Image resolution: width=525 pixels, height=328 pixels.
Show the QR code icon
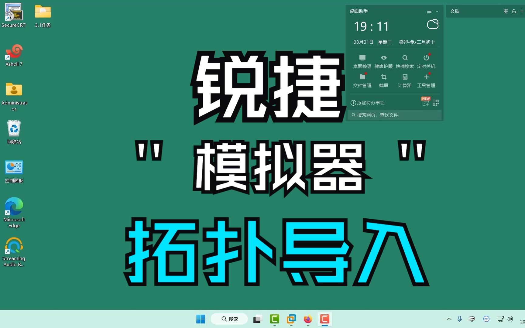point(436,103)
